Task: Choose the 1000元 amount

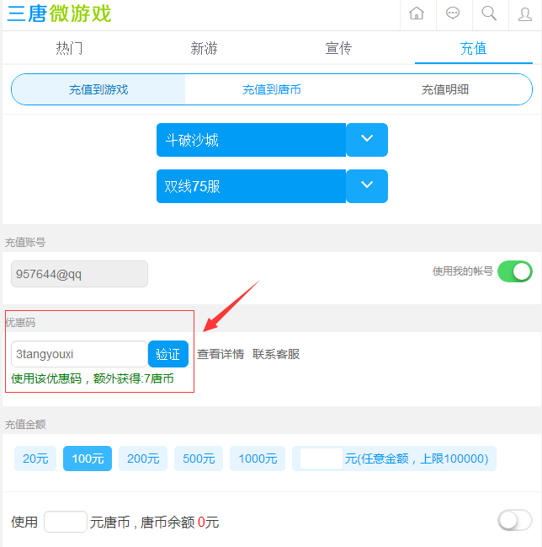Action: point(258,459)
